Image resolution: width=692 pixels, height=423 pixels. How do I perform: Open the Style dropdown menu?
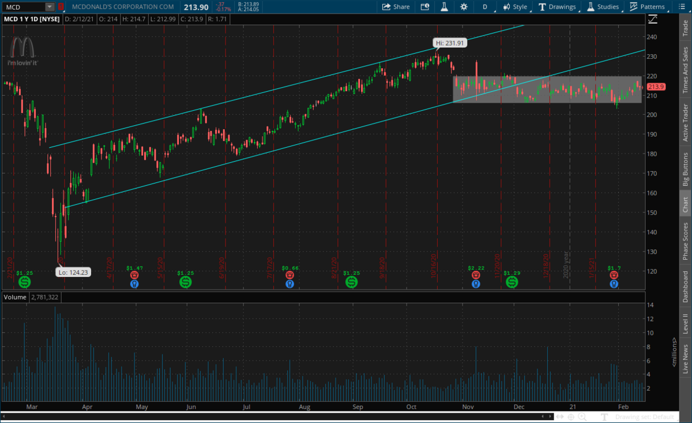[515, 7]
